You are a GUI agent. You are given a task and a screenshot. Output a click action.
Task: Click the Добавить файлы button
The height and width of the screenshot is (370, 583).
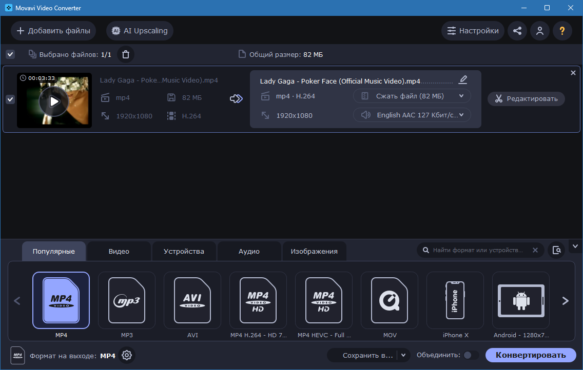[x=53, y=31]
